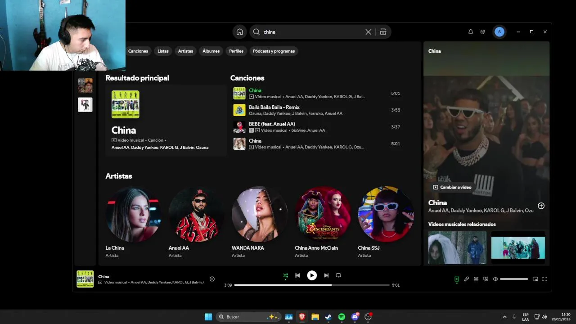Image resolution: width=576 pixels, height=324 pixels.
Task: Open second playlist thumbnail in left sidebar
Action: [85, 105]
